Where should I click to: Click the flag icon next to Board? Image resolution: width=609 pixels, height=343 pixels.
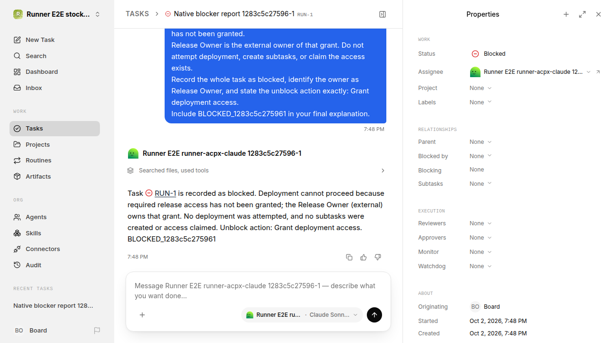pos(97,330)
